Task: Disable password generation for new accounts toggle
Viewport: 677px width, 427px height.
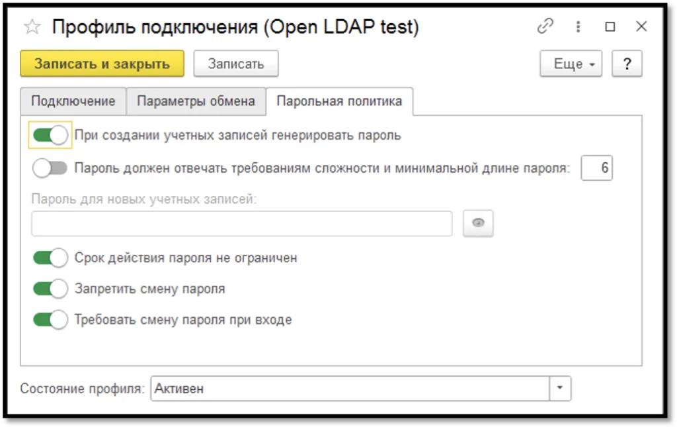Action: point(50,134)
